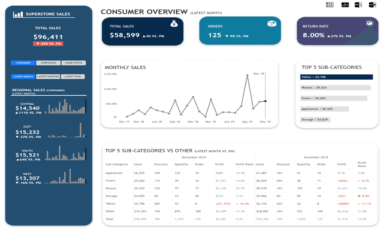Open the data table export icon
Image resolution: width=386 pixels, height=229 pixels.
point(329,5)
